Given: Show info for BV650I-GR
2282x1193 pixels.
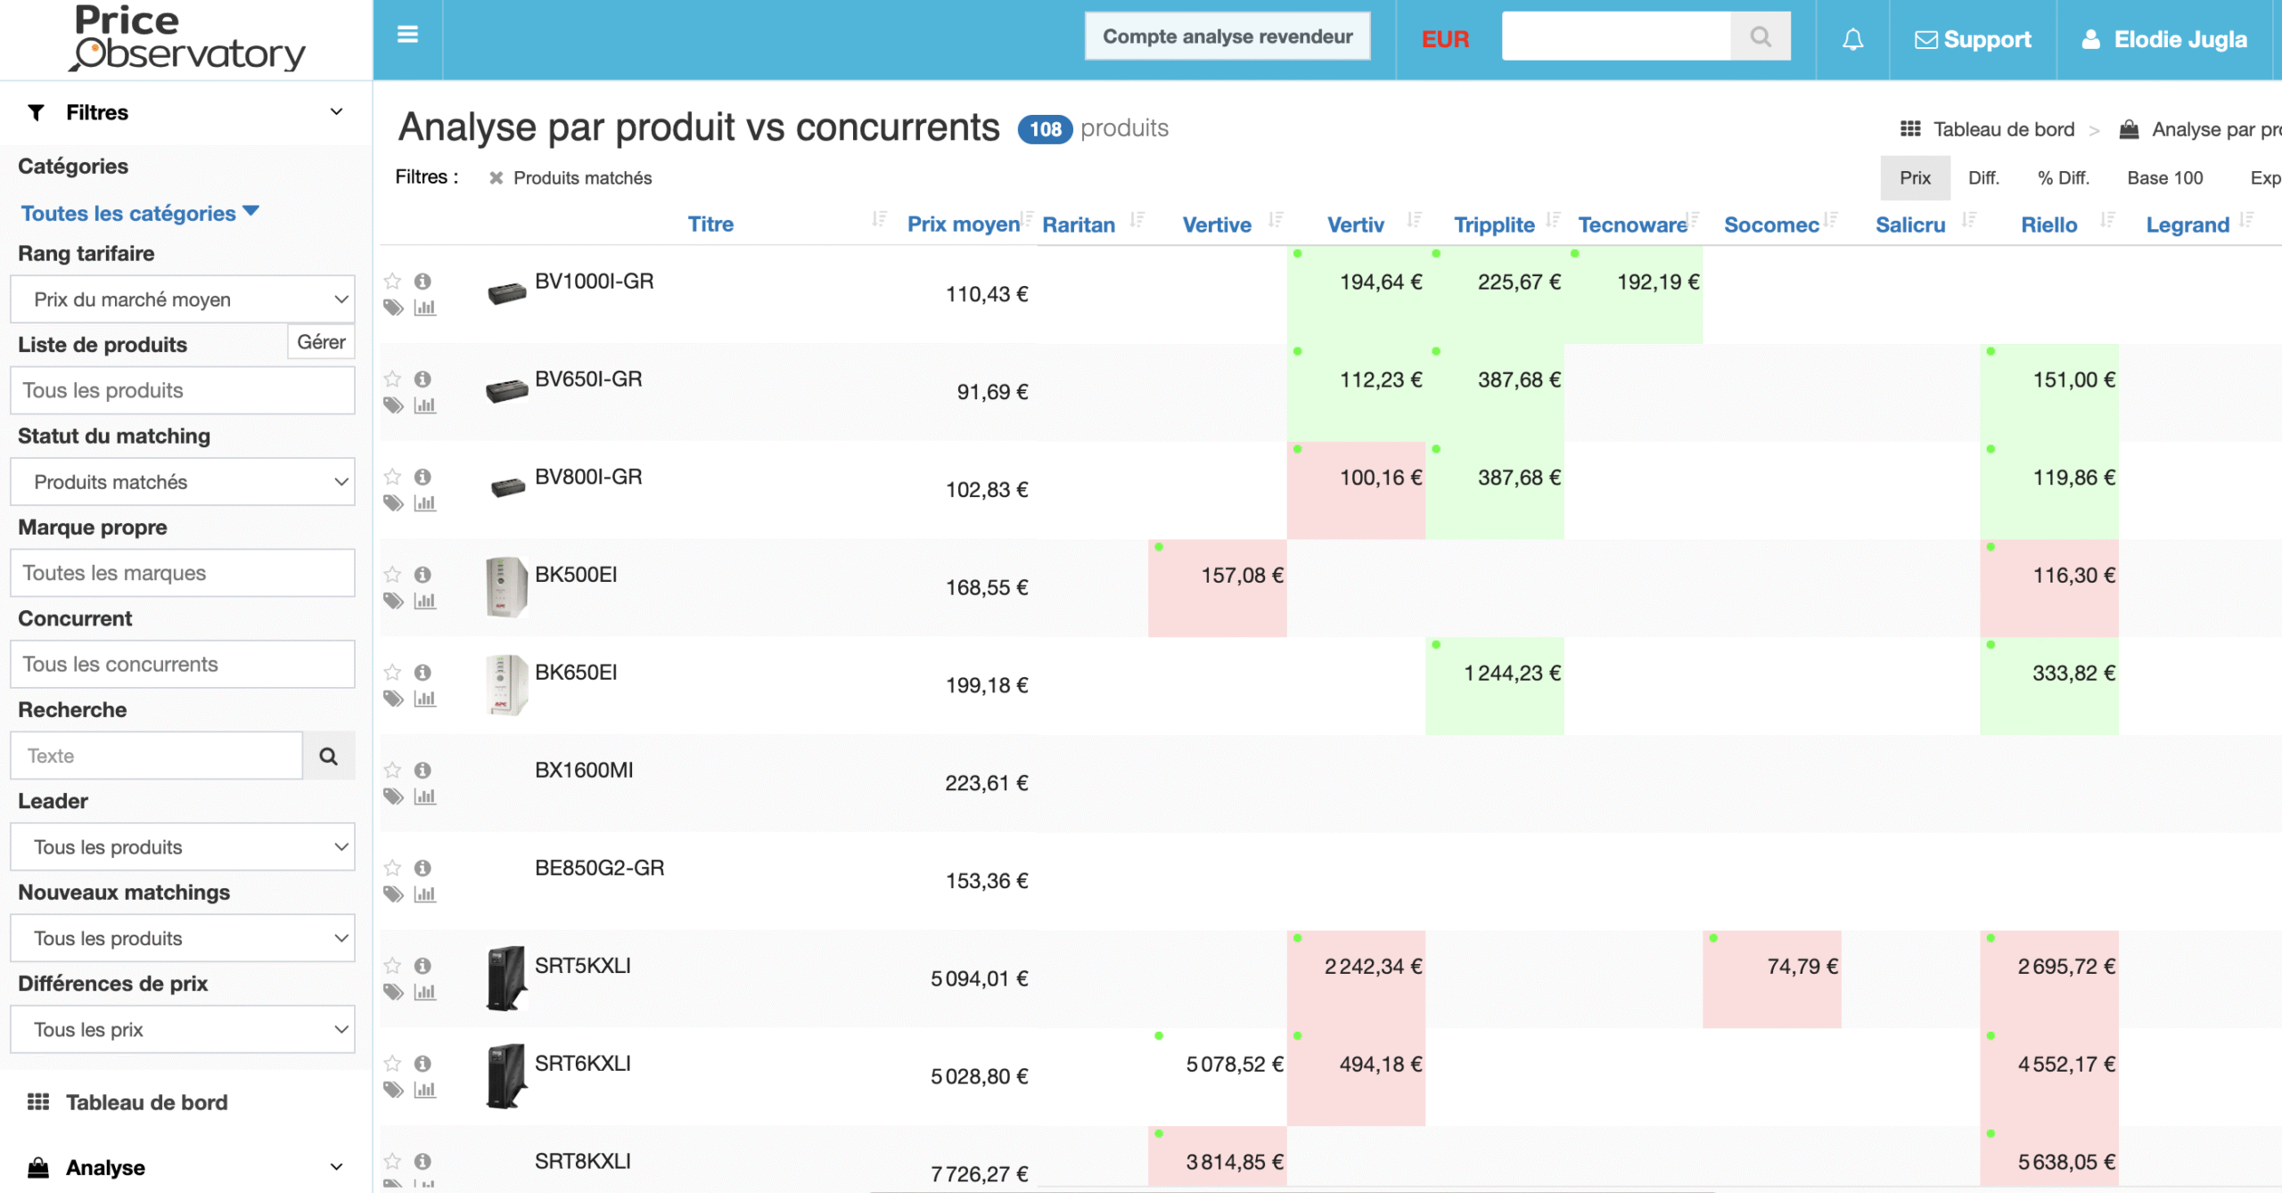Looking at the screenshot, I should click(423, 380).
